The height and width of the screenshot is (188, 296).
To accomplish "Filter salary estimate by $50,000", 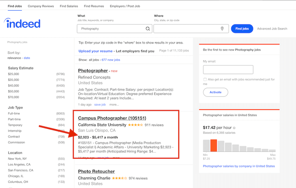I will (x=13, y=91).
